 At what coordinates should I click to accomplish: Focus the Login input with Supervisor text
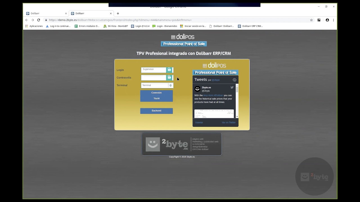pyautogui.click(x=154, y=70)
